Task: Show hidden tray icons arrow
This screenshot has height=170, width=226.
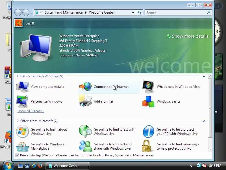Action: pos(191,166)
